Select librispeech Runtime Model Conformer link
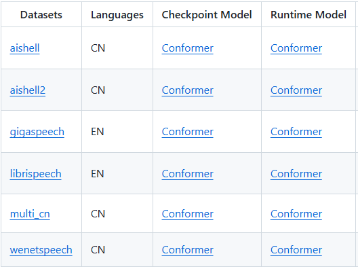The image size is (358, 269). 296,174
